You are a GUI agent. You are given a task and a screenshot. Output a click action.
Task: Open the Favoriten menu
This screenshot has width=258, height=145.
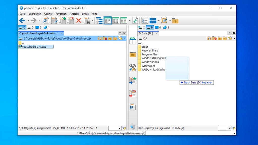pos(61,14)
